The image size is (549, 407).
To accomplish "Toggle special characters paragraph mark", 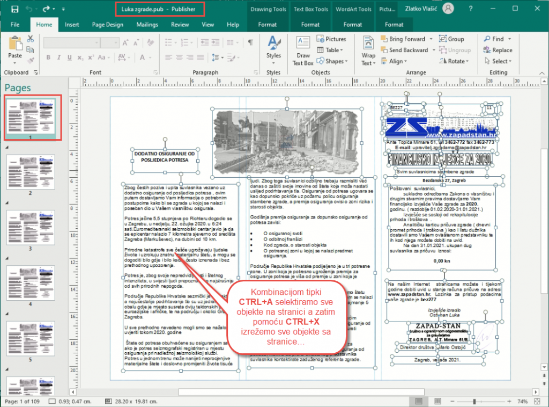I will [250, 42].
